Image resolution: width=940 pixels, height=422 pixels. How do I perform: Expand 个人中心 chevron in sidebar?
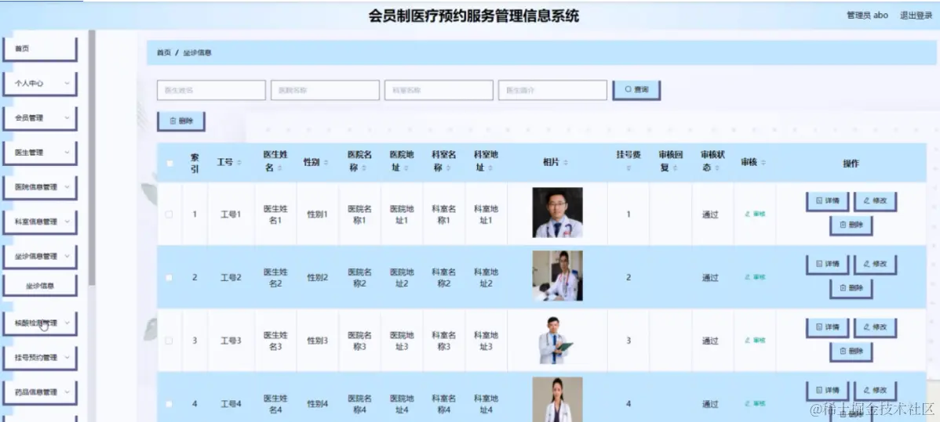(67, 83)
